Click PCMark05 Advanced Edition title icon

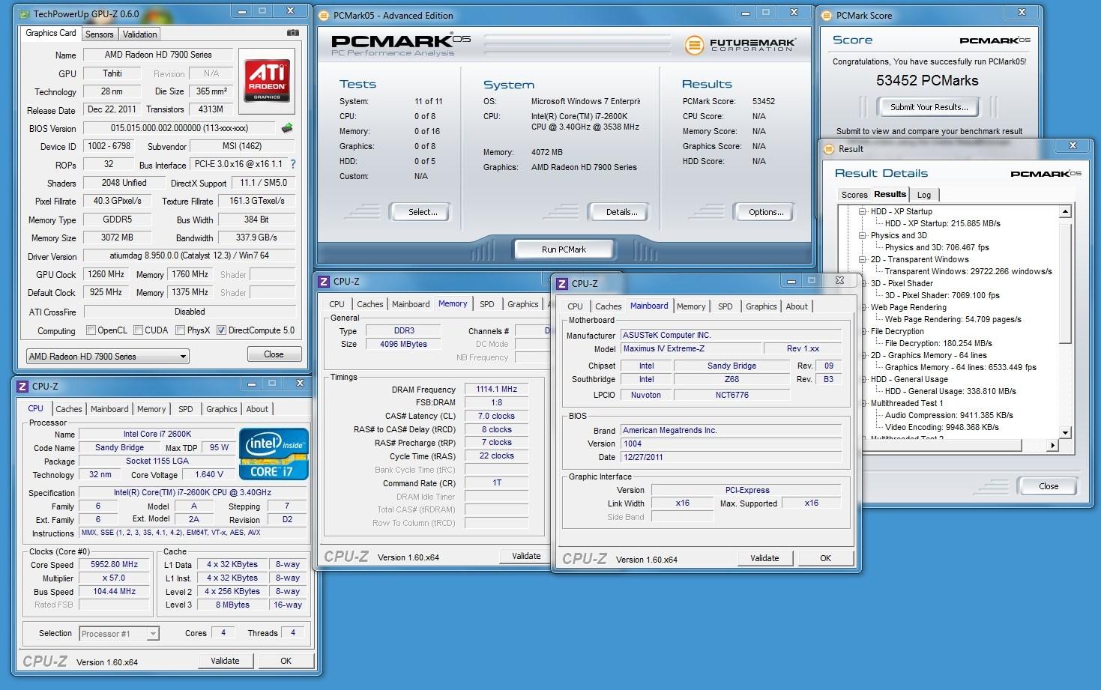[323, 15]
